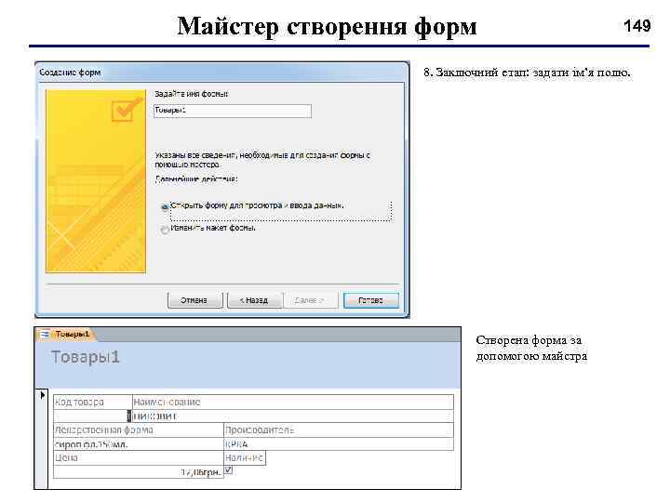Click the Цена value field
The height and width of the screenshot is (502, 670).
(139, 471)
